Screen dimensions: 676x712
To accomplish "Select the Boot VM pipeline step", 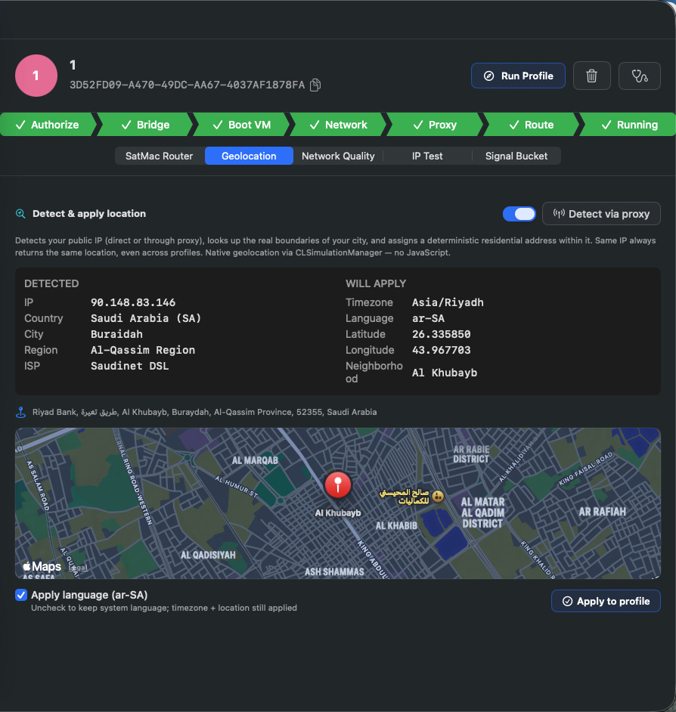I will [x=242, y=125].
